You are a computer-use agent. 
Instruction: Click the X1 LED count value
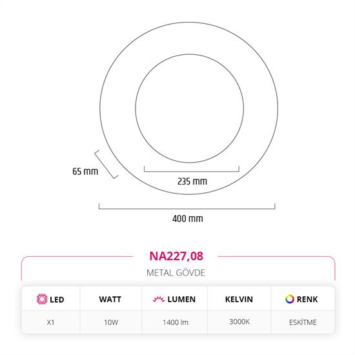(50, 322)
